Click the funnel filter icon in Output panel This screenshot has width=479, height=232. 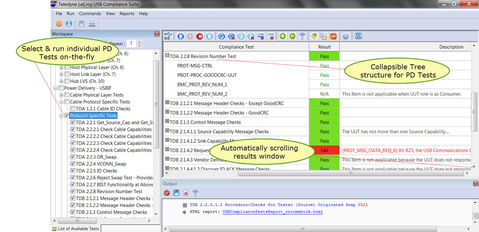[x=196, y=193]
